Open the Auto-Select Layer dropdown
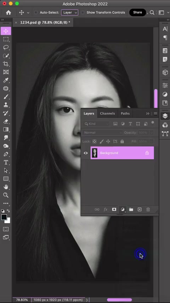The image size is (170, 303). click(70, 12)
